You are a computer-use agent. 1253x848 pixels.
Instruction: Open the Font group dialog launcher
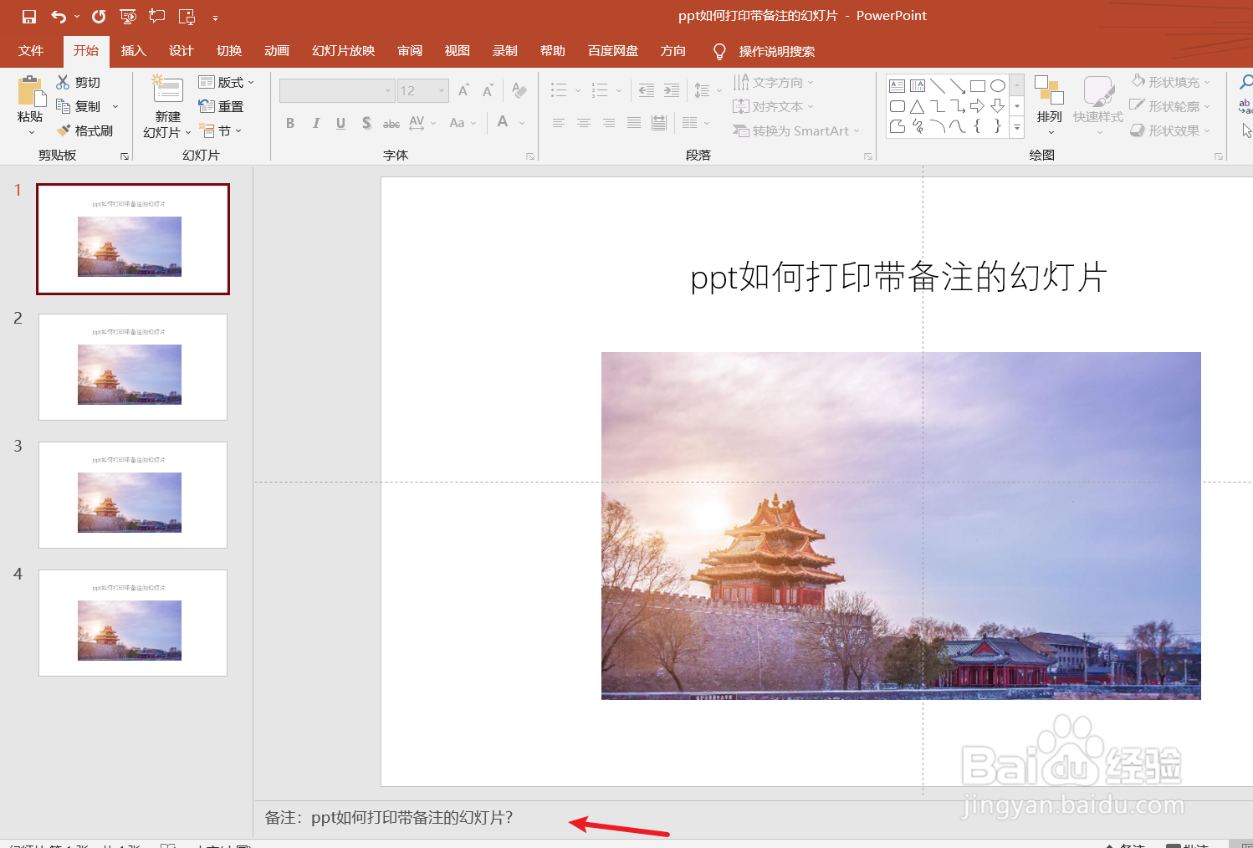(530, 156)
